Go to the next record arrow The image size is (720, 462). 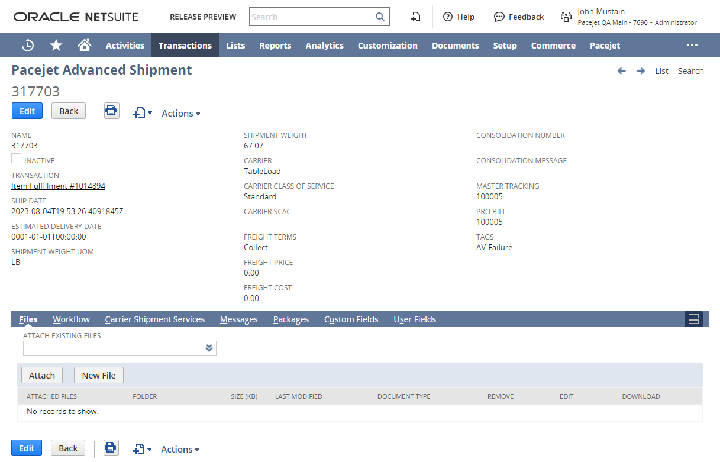point(640,71)
